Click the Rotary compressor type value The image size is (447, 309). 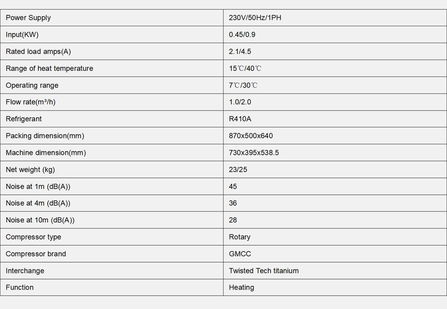pyautogui.click(x=239, y=237)
